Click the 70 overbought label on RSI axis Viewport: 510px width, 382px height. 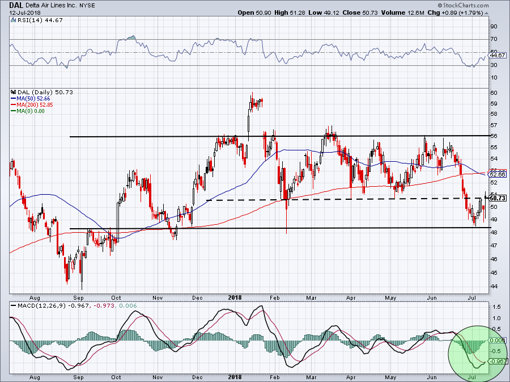pyautogui.click(x=494, y=39)
